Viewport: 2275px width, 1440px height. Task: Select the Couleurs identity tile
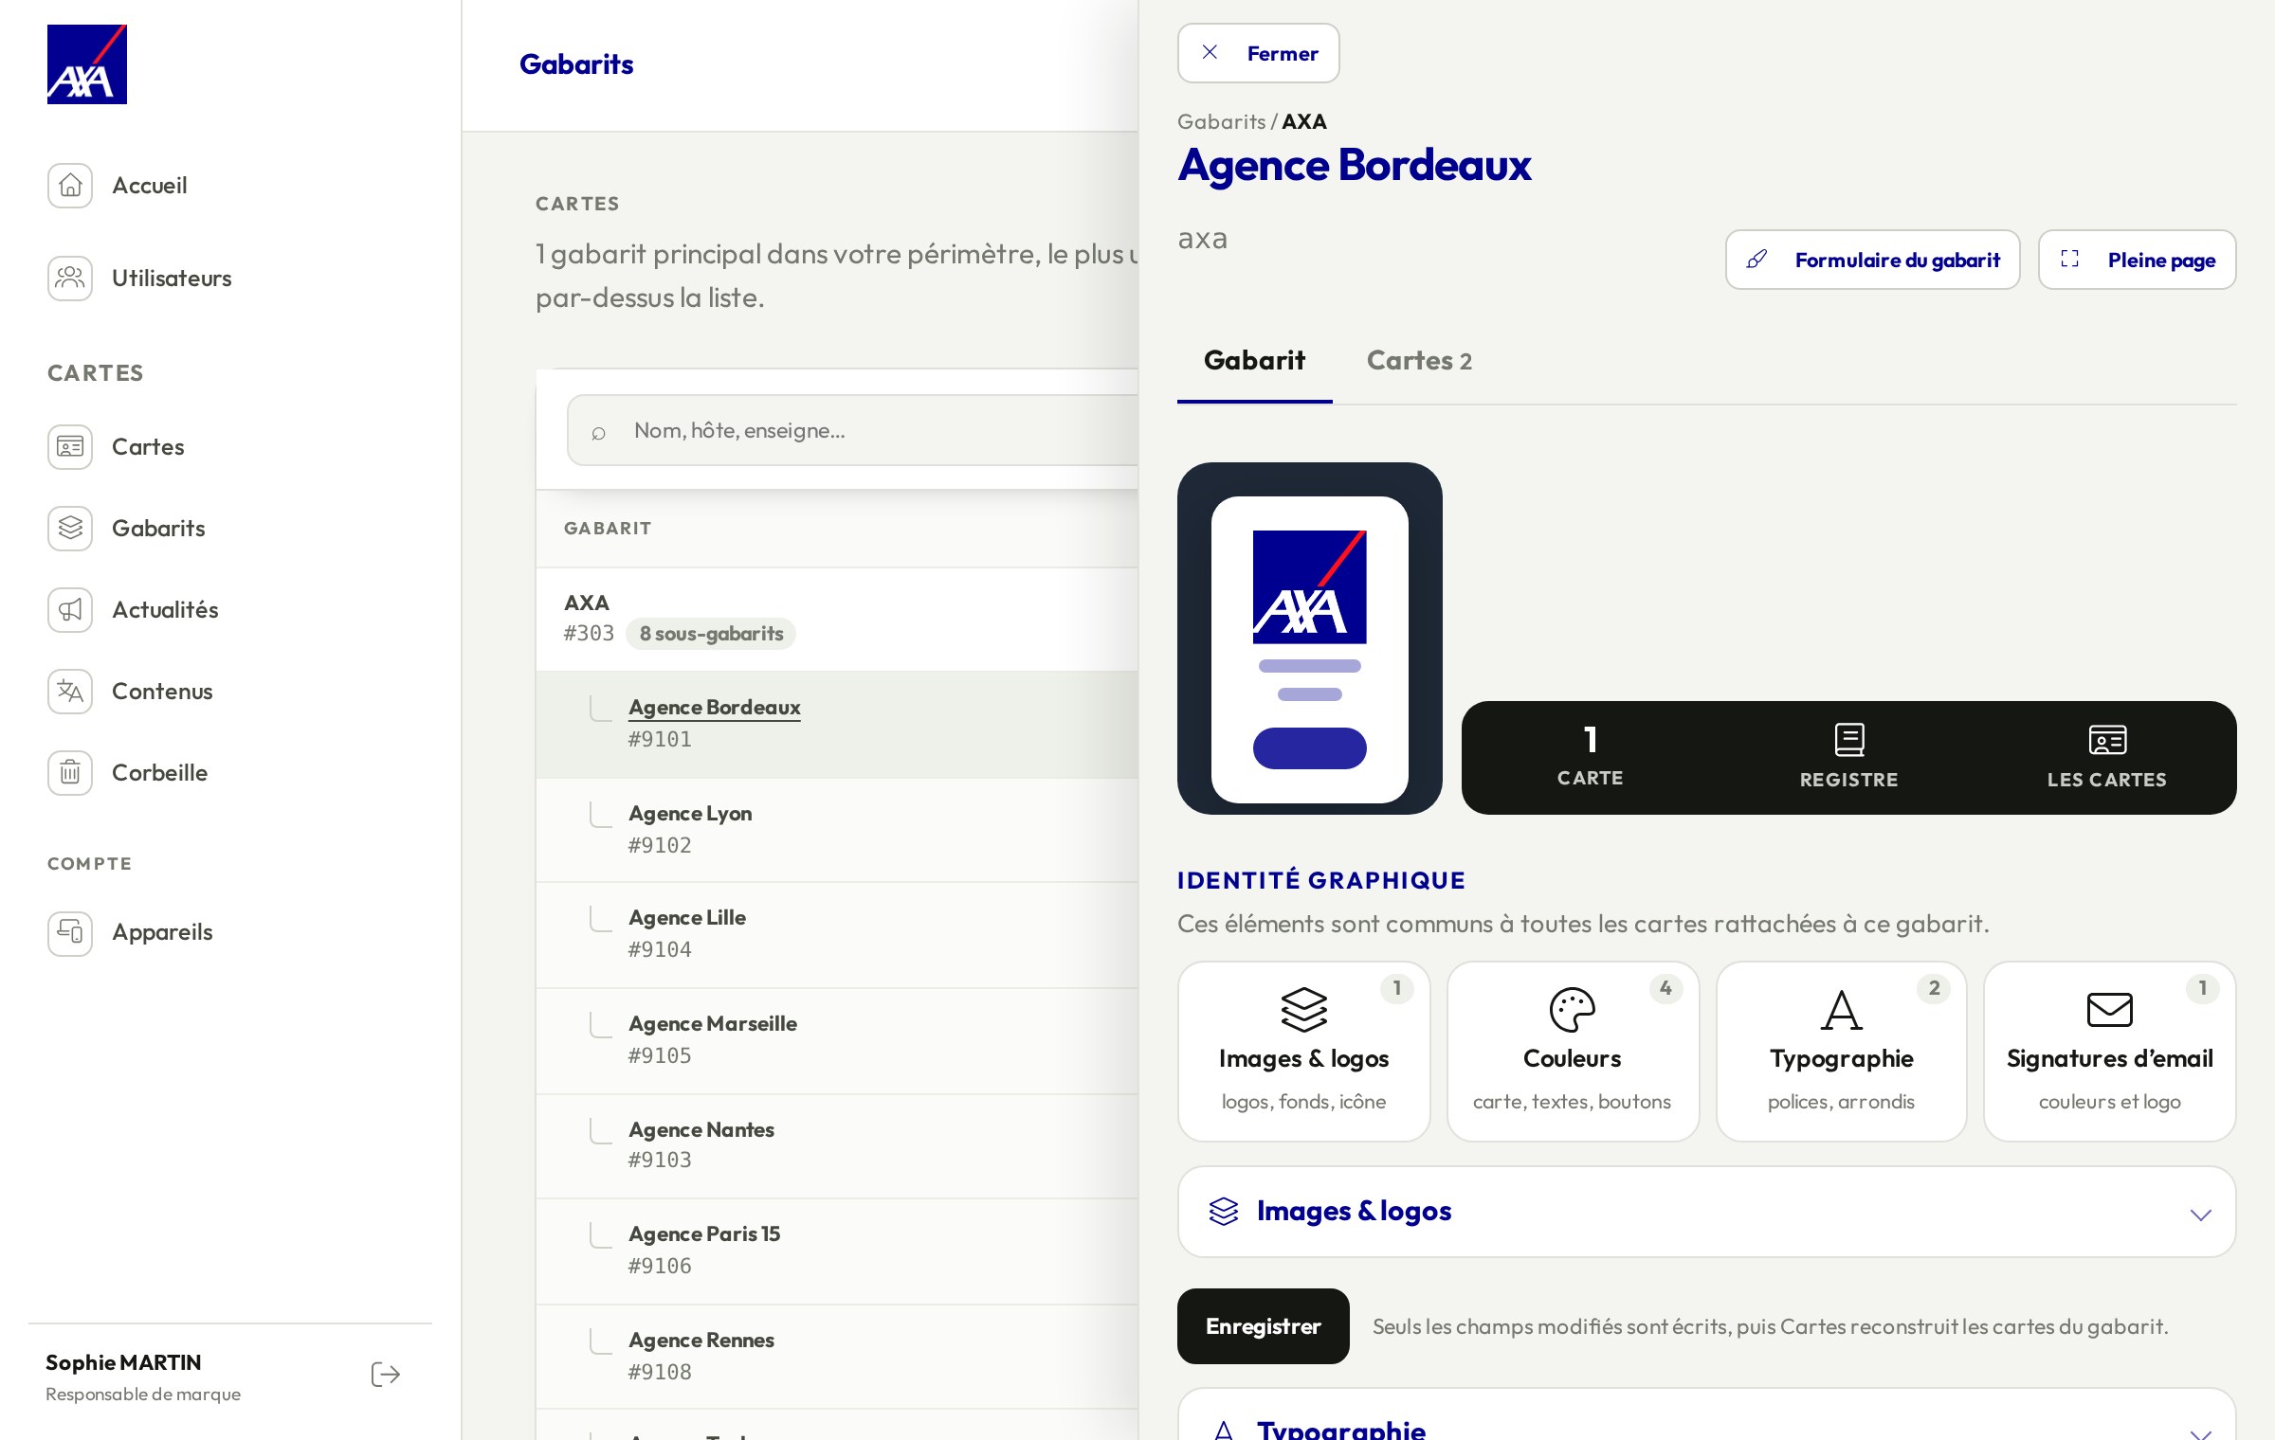(1573, 1052)
